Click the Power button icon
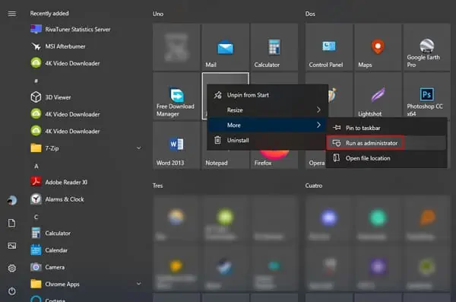This screenshot has width=456, height=302. [11, 291]
